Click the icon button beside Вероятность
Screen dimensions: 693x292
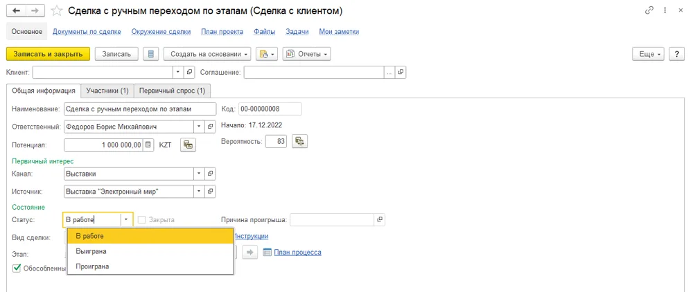300,141
